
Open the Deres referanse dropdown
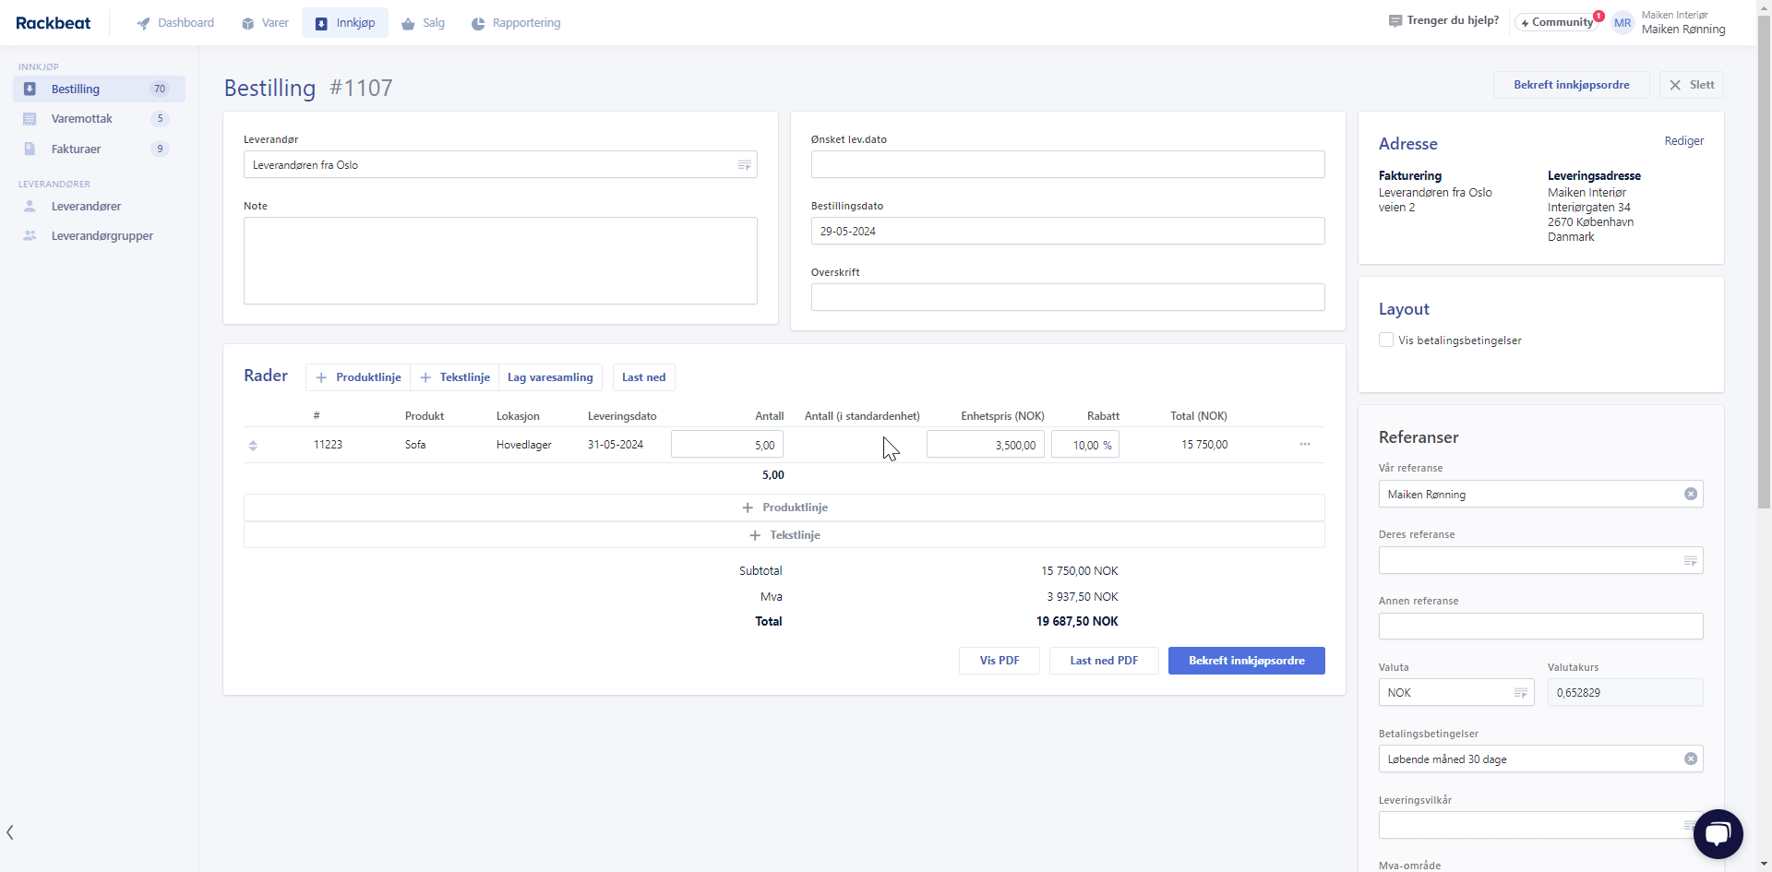click(1690, 560)
